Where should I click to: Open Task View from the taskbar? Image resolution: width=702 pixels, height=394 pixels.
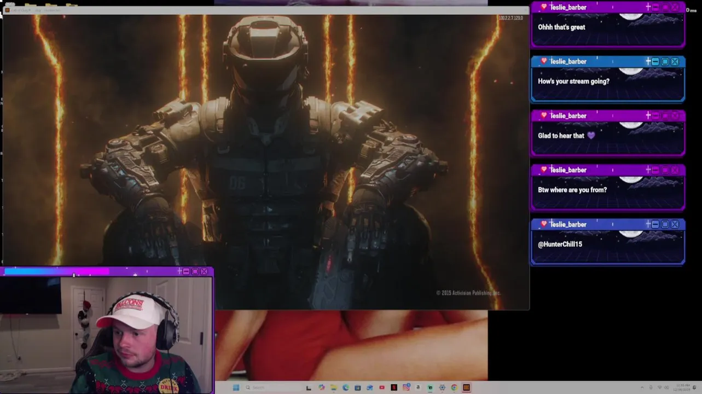coord(309,387)
